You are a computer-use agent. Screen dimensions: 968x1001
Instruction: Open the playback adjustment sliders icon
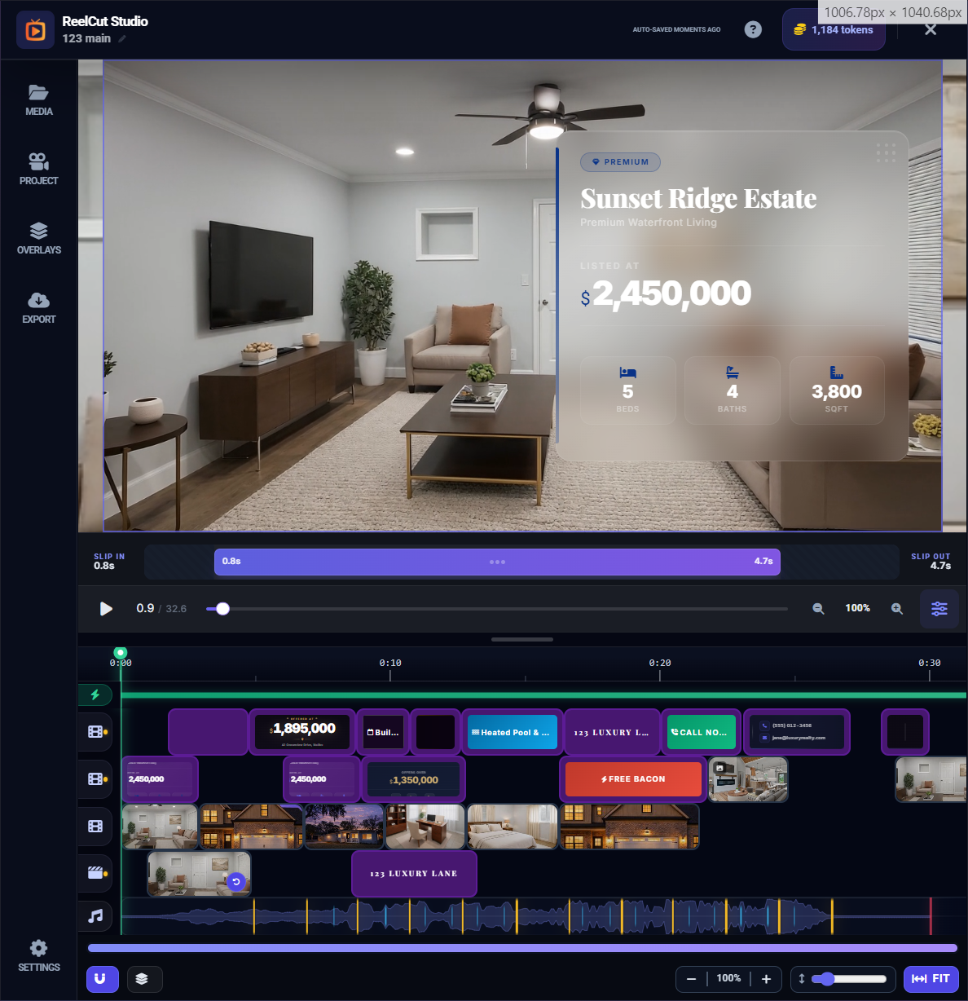pyautogui.click(x=939, y=608)
